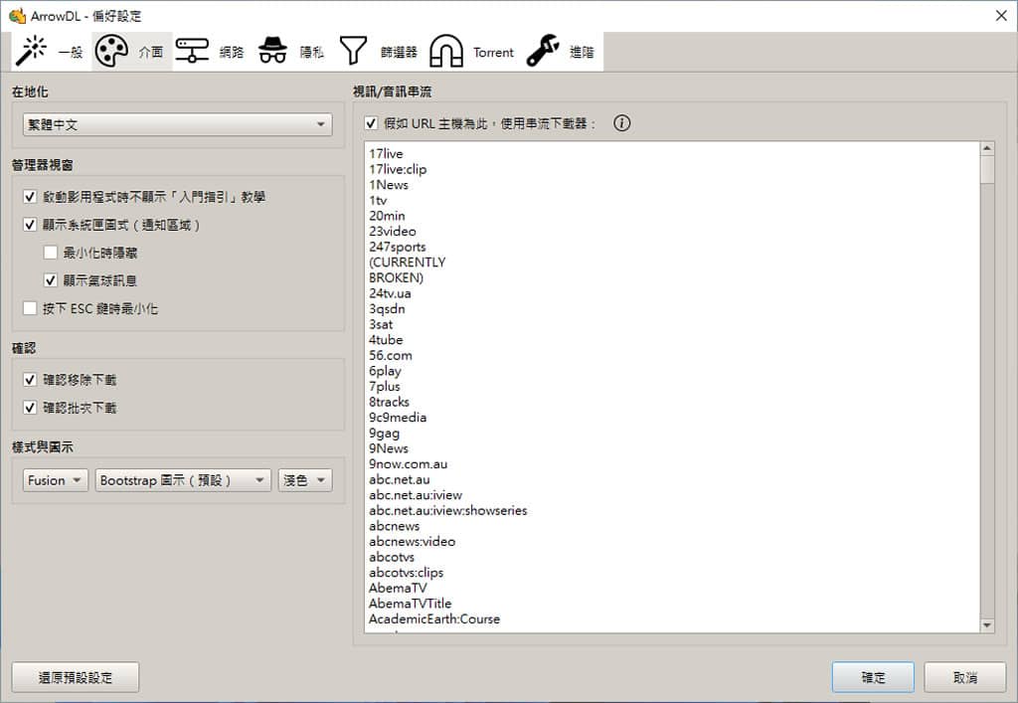Toggle 確認移除下載 checkbox

tap(30, 380)
